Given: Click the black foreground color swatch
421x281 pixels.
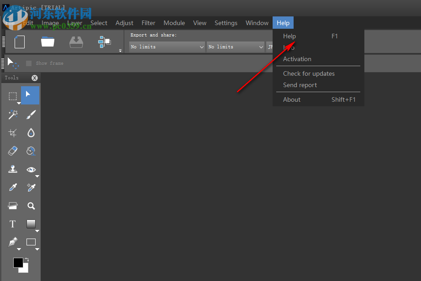Looking at the screenshot, I should (18, 262).
